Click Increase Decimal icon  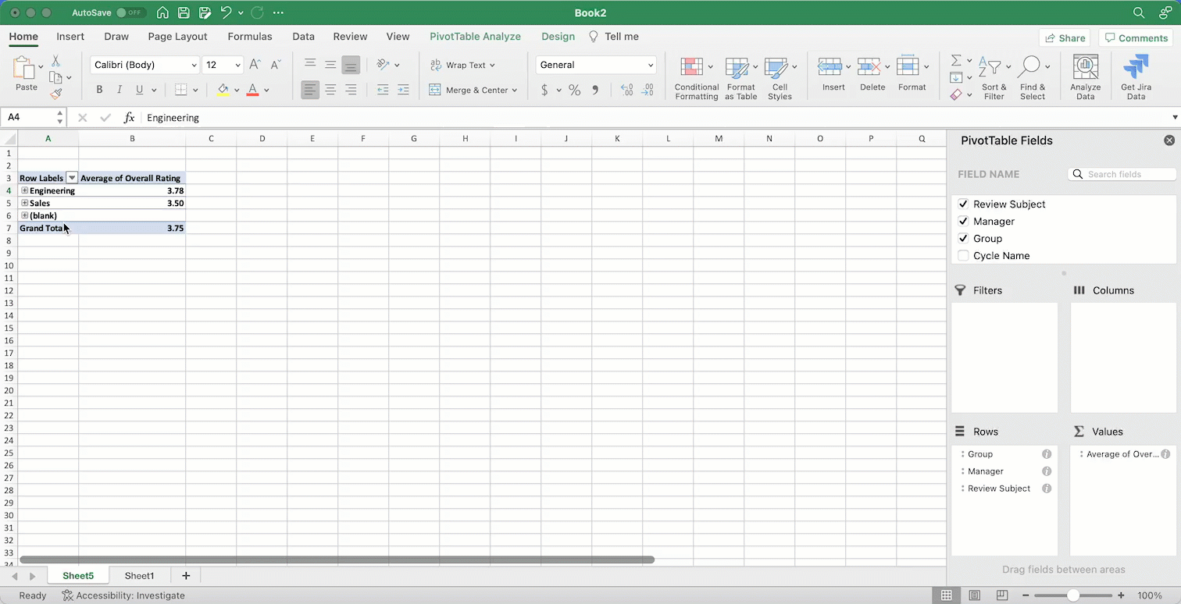pyautogui.click(x=626, y=90)
